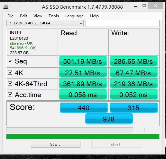Click the green overall progress bar
The height and width of the screenshot is (159, 166).
pos(83,137)
